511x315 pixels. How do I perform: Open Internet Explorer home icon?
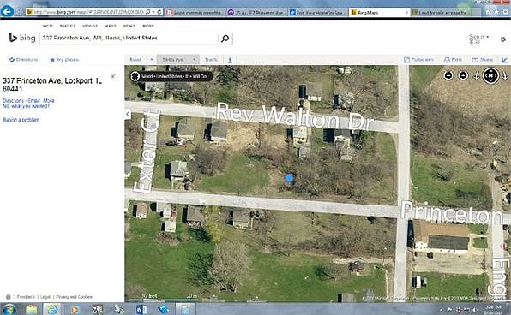point(488,12)
